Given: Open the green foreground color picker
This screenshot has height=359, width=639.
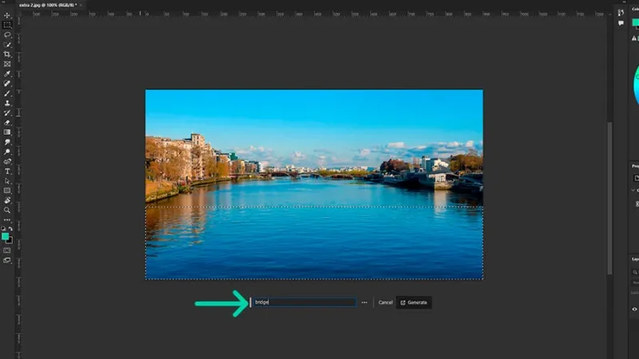Looking at the screenshot, I should tap(5, 236).
